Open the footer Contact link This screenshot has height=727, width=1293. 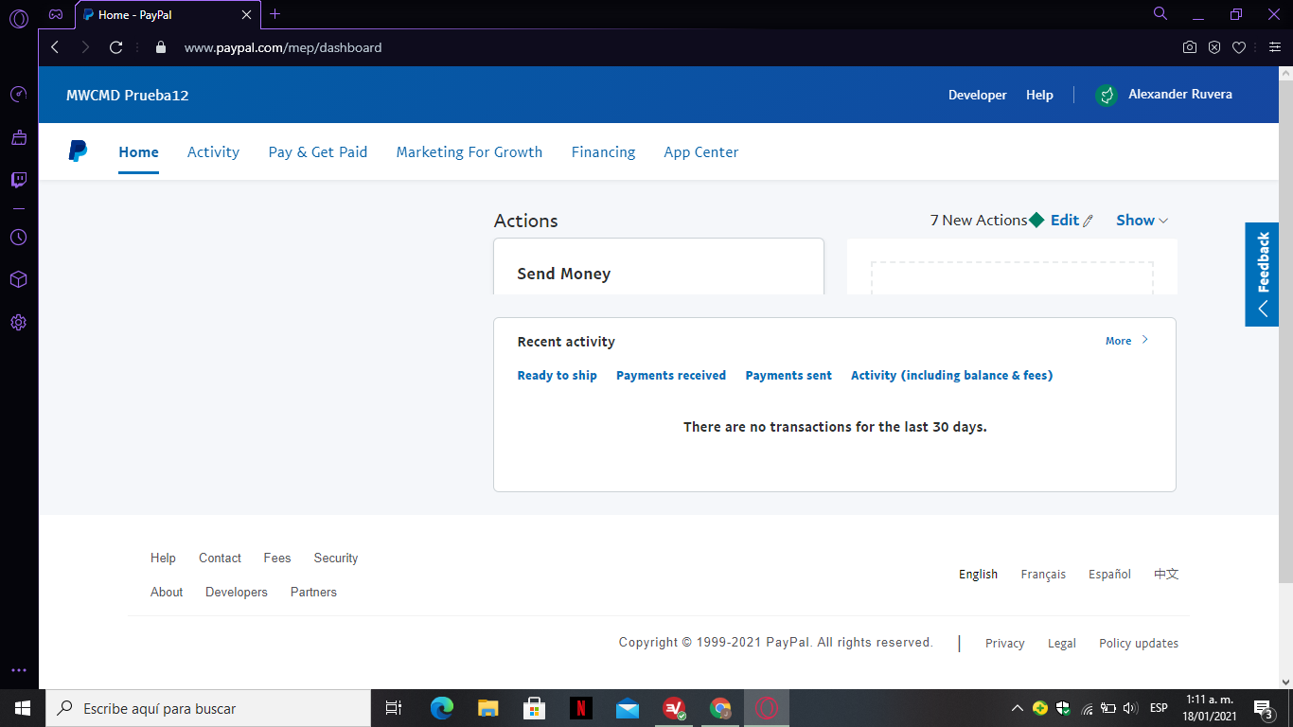(x=220, y=559)
